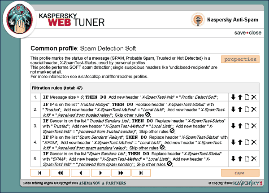Move rule 3 down with arrow
269x193 pixels.
point(233,126)
